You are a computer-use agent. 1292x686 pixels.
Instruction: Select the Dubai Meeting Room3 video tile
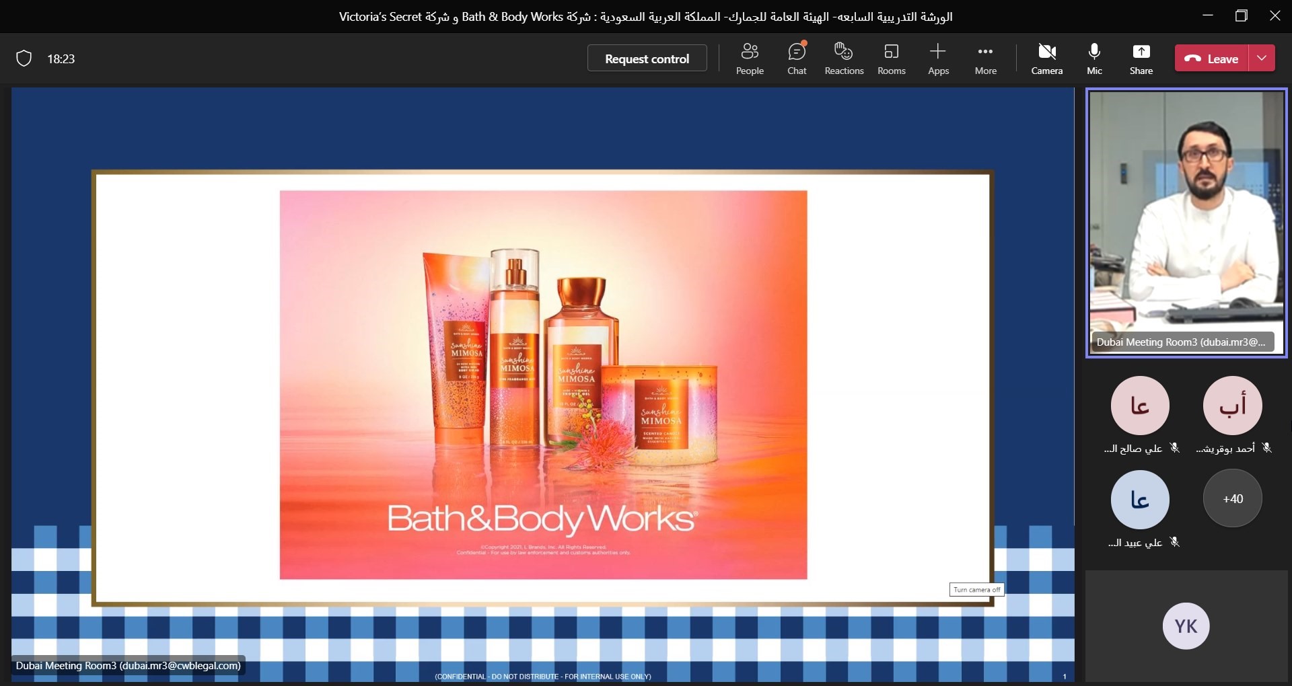[x=1186, y=223]
